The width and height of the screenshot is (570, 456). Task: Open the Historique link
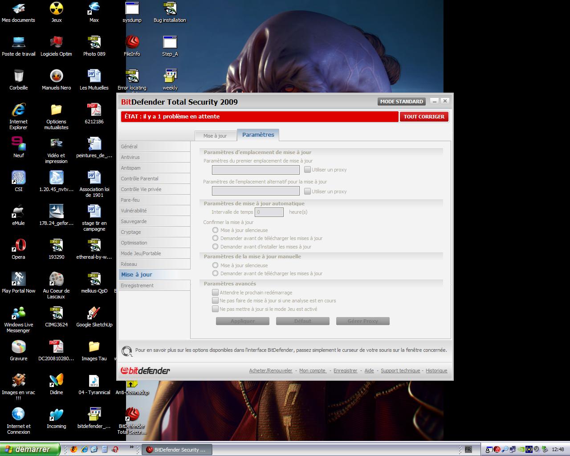pos(436,370)
